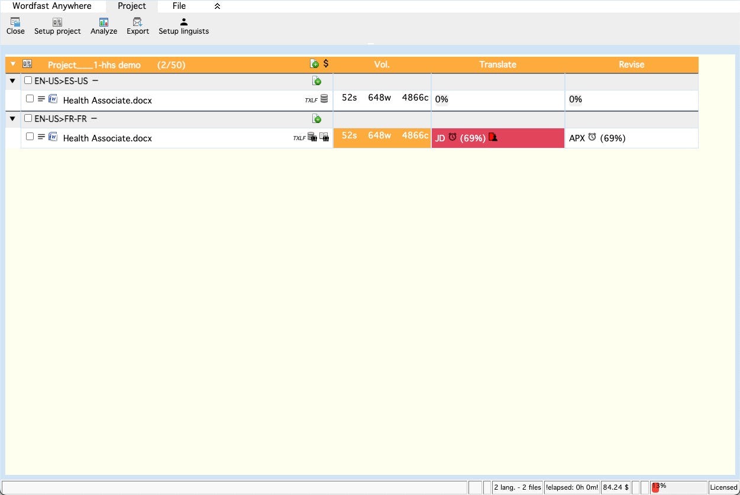Screen dimensions: 740x495
Task: Check the EN-US>ES-US language pair checkbox
Action: coord(27,80)
